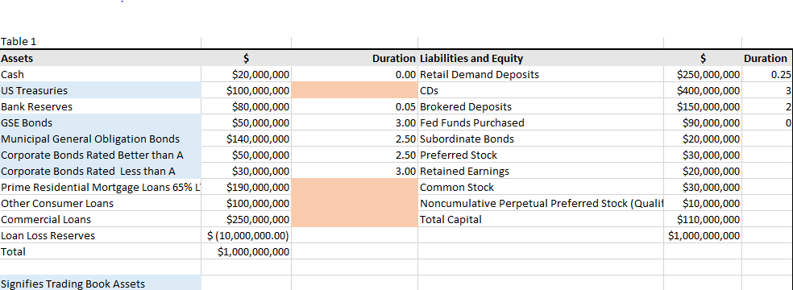Select the 'CDs' liability label
793x290 pixels.
point(540,90)
